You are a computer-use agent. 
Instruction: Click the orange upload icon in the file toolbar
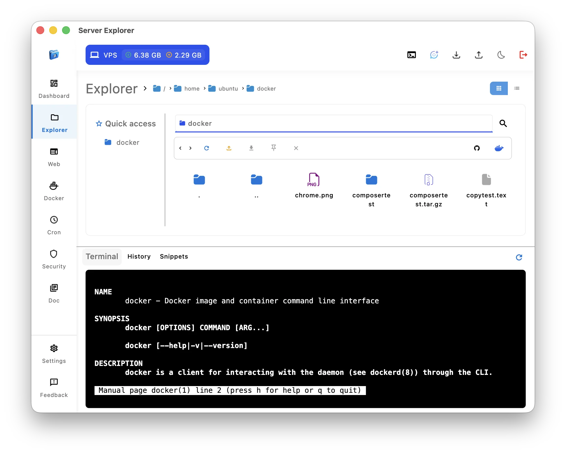coord(229,148)
